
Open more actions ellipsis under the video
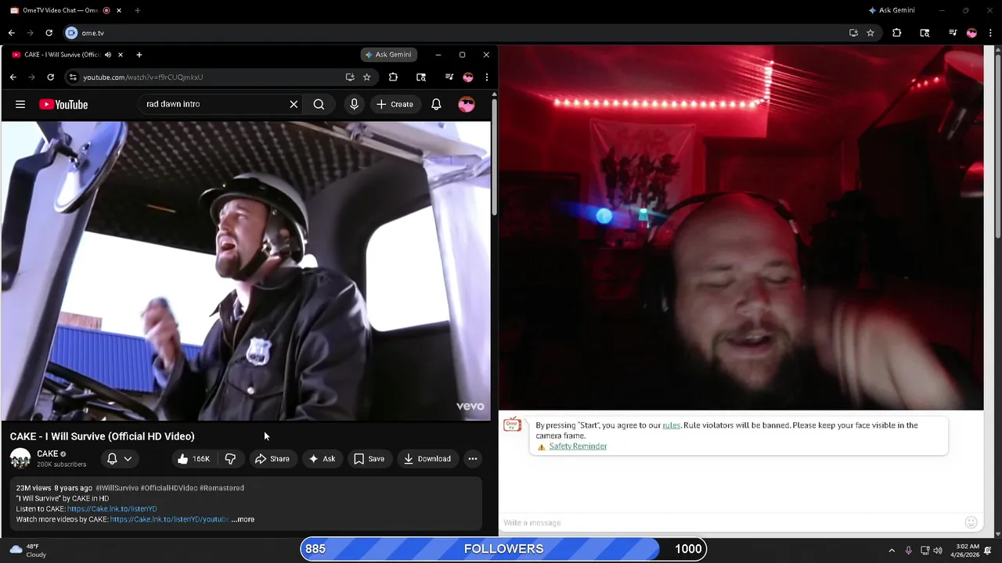472,459
